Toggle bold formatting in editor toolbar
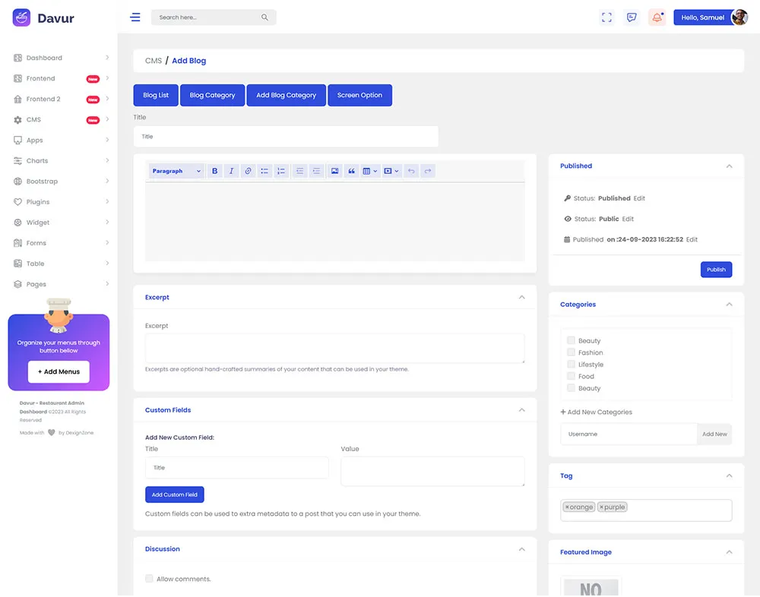This screenshot has height=597, width=760. 215,171
